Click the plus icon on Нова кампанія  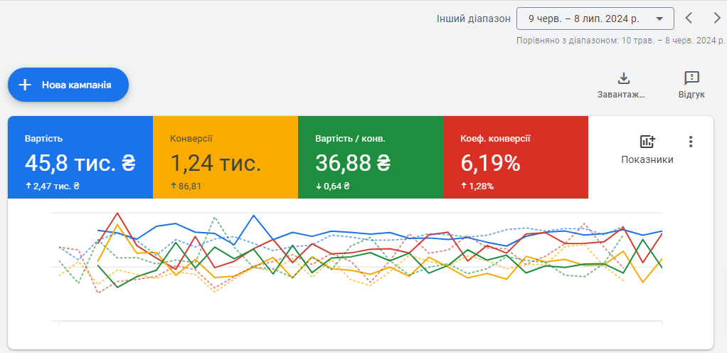click(25, 85)
